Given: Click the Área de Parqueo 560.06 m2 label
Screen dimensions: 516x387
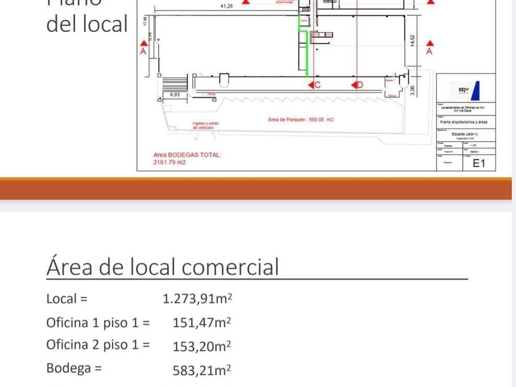Looking at the screenshot, I should point(300,120).
